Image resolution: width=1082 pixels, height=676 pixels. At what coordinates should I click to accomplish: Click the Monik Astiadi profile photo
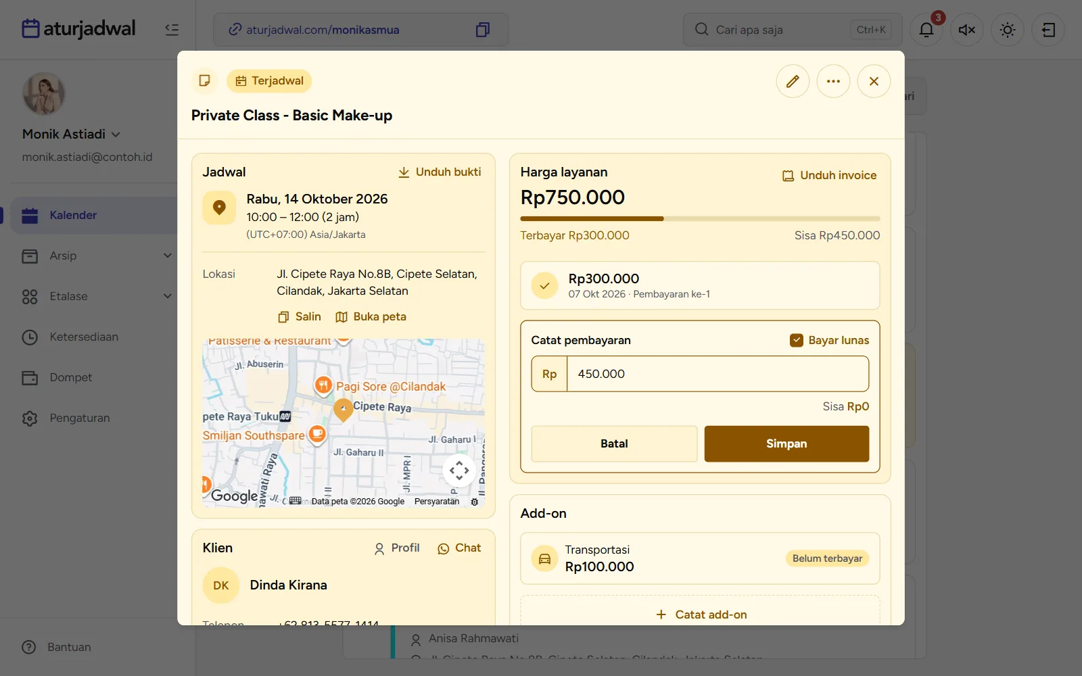tap(44, 94)
